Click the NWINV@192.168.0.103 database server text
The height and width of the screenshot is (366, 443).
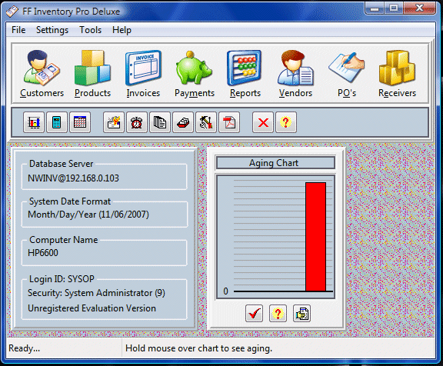73,178
